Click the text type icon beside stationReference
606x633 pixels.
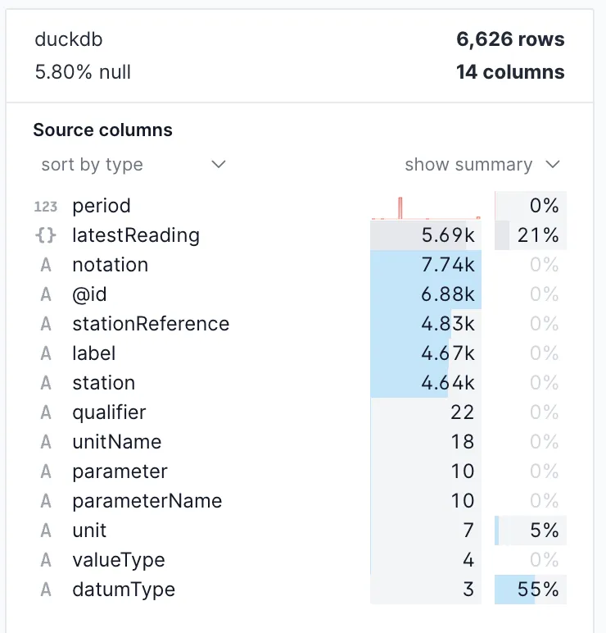point(46,325)
